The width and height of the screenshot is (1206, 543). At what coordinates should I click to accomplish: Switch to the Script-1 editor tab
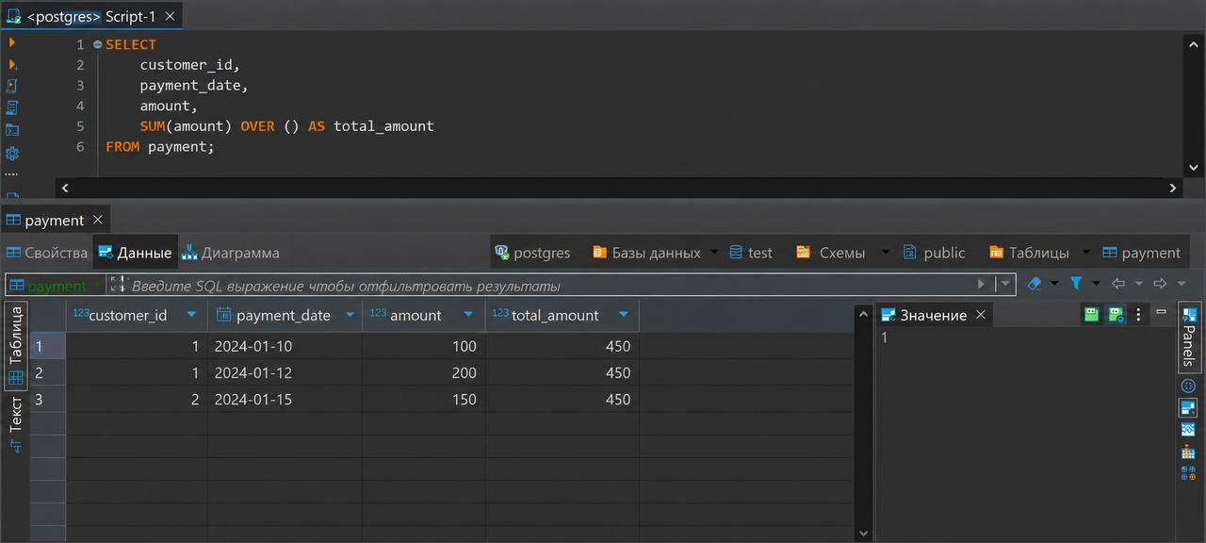(x=91, y=16)
